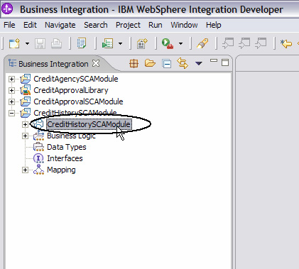Select CreditAgencySCAModule in the tree
Image resolution: width=299 pixels, height=269 pixels.
pos(76,79)
